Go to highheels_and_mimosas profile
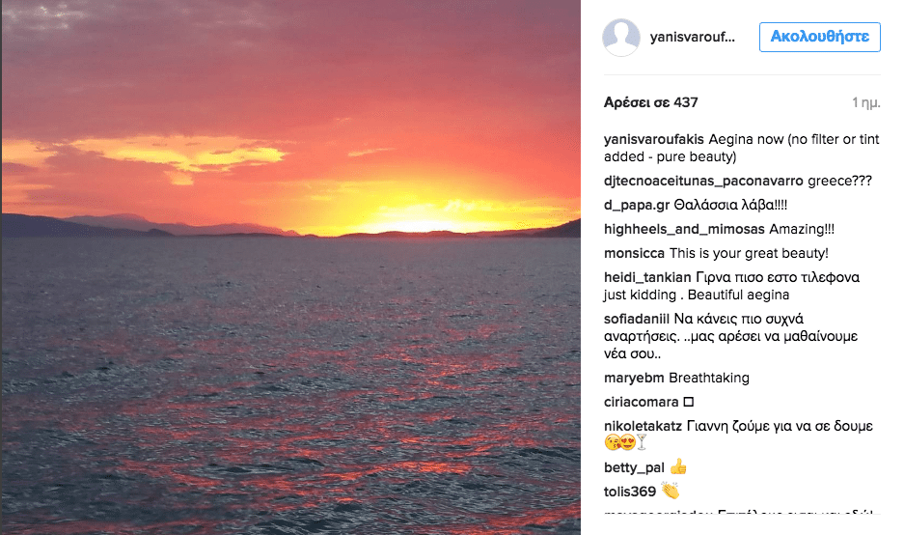The height and width of the screenshot is (535, 904). (684, 229)
